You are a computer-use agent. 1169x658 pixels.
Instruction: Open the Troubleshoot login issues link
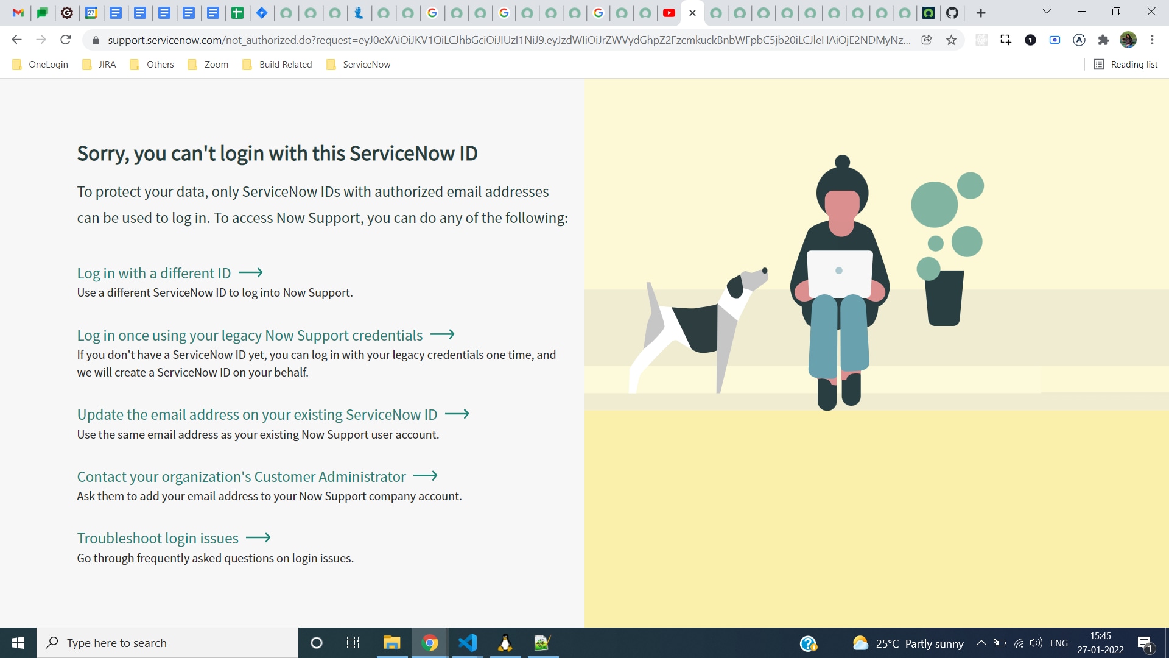(157, 538)
